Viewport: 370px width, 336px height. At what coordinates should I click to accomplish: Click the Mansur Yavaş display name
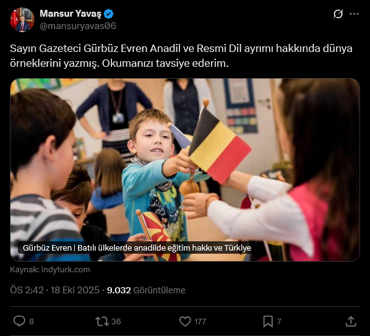[71, 14]
